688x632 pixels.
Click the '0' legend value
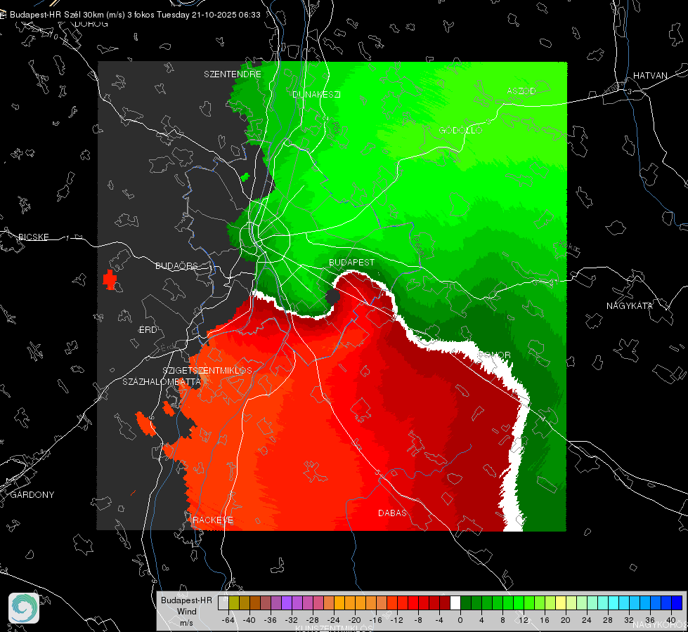coord(460,620)
